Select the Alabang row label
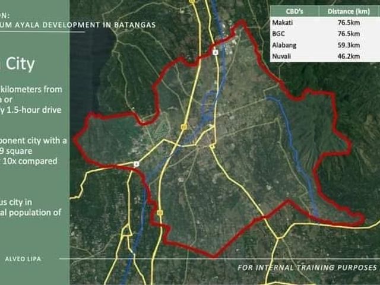 [x=284, y=45]
